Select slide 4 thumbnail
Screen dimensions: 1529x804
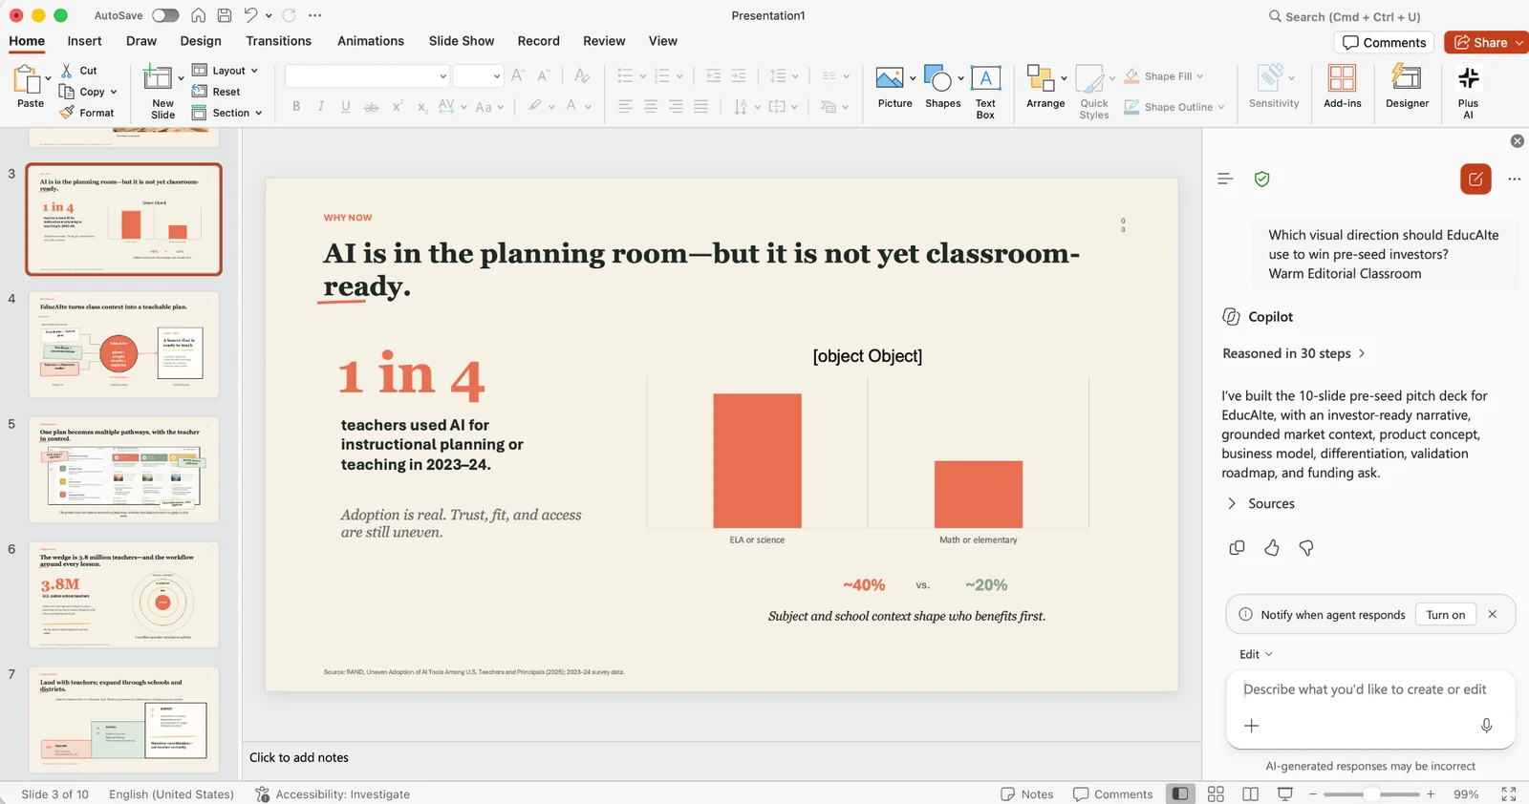pos(124,345)
